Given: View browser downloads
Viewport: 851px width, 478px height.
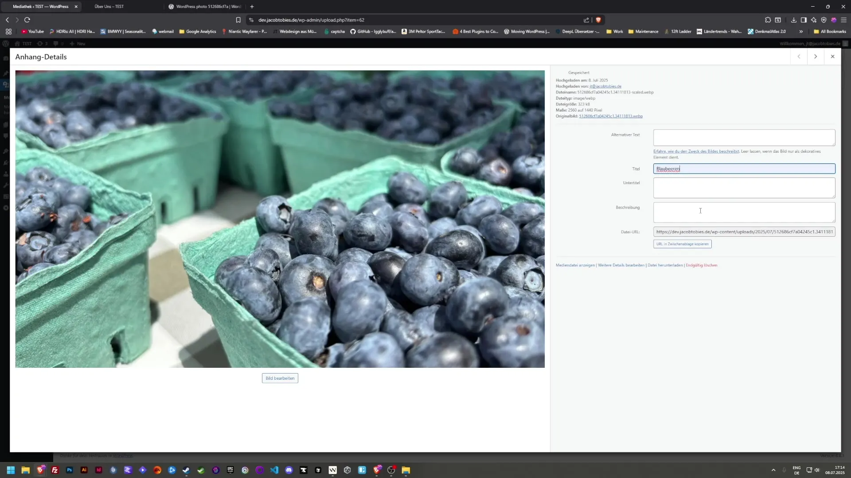Looking at the screenshot, I should point(793,20).
